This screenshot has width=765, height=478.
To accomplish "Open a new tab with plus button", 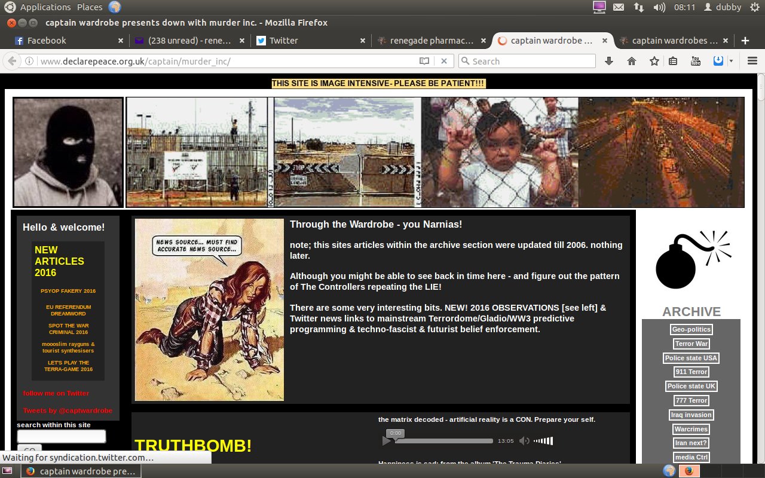I will (745, 41).
